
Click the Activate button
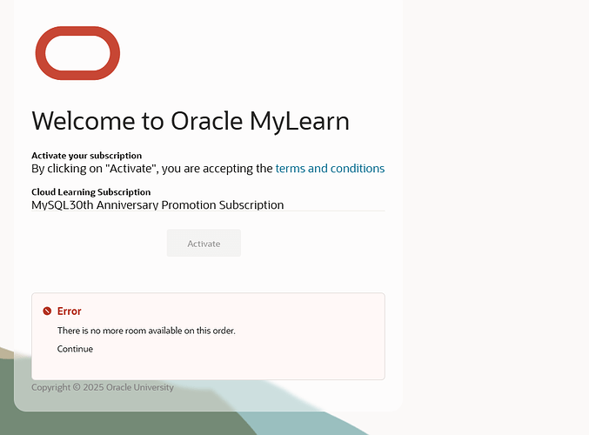pos(204,243)
